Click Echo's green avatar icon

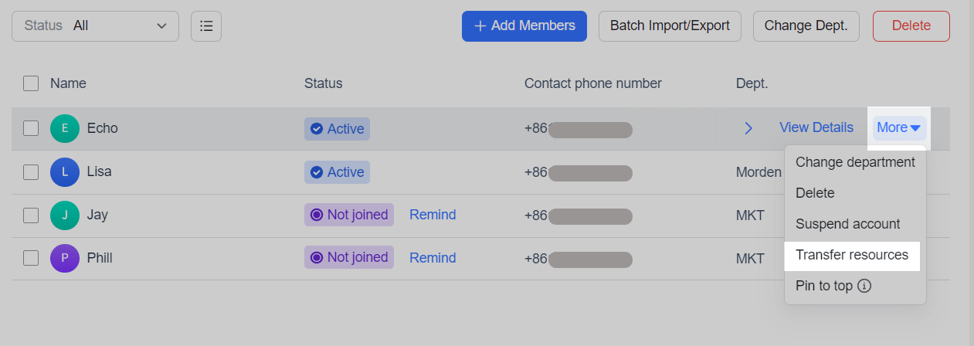pyautogui.click(x=65, y=128)
